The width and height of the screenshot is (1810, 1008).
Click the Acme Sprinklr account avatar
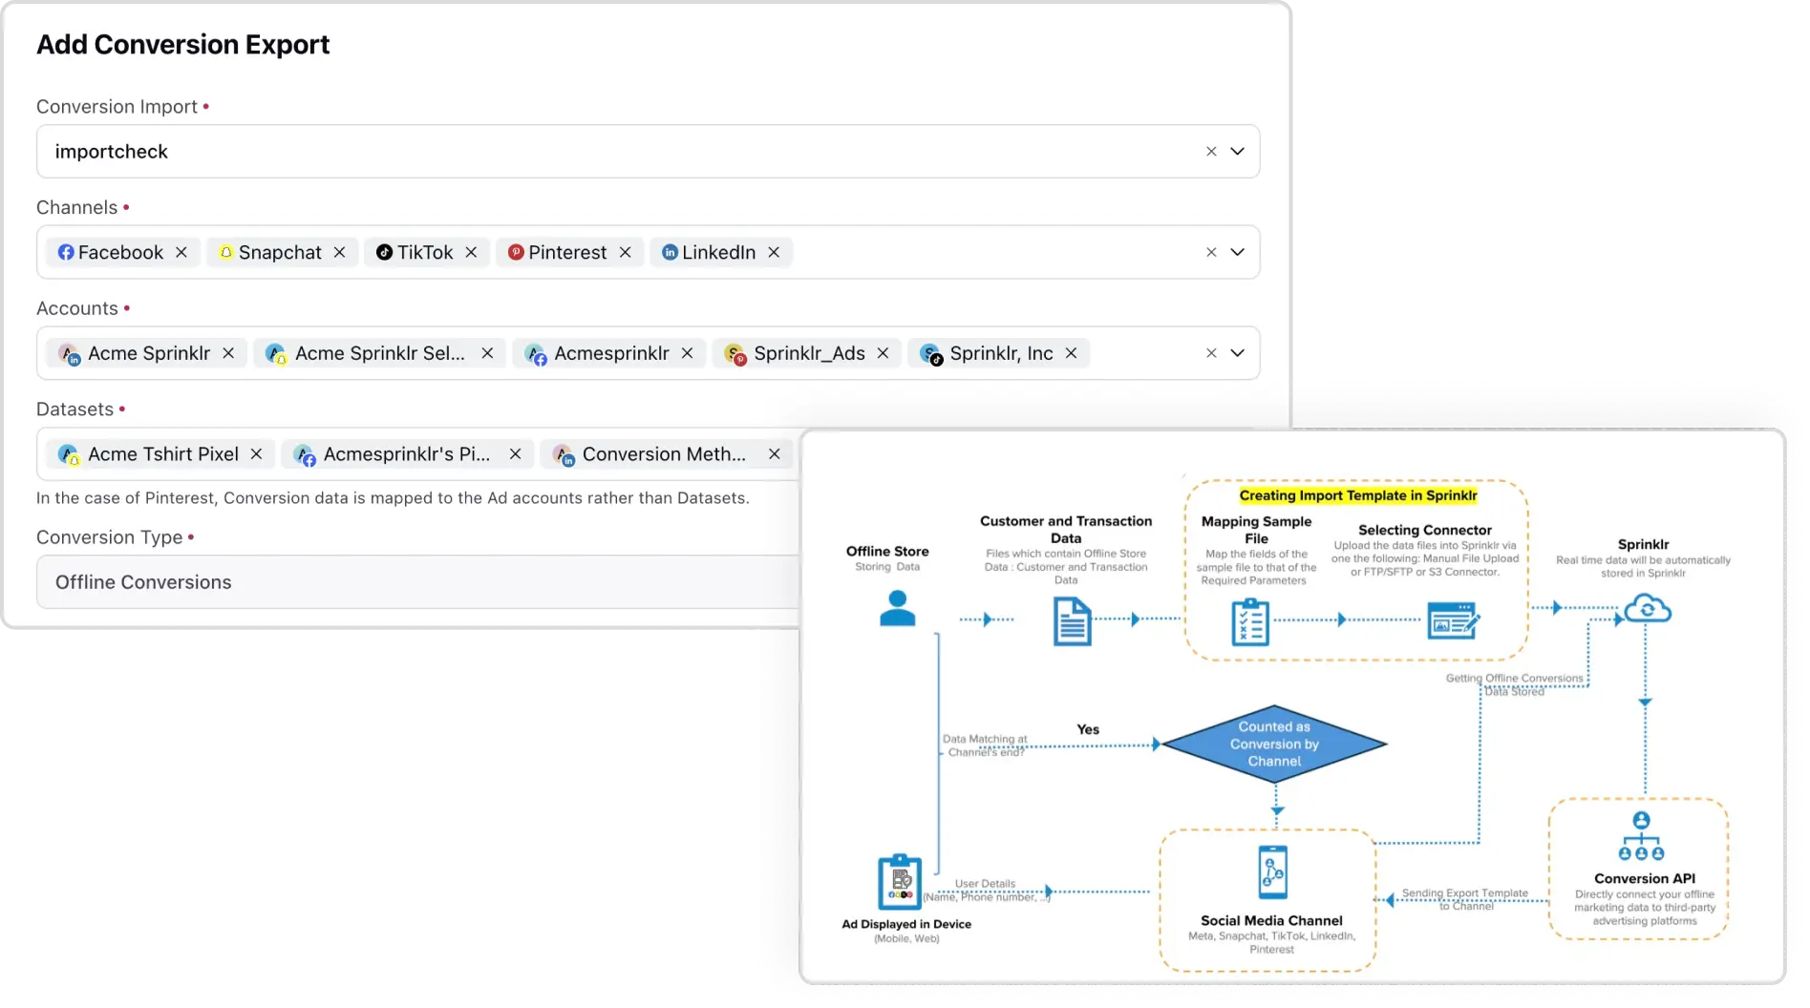(69, 354)
